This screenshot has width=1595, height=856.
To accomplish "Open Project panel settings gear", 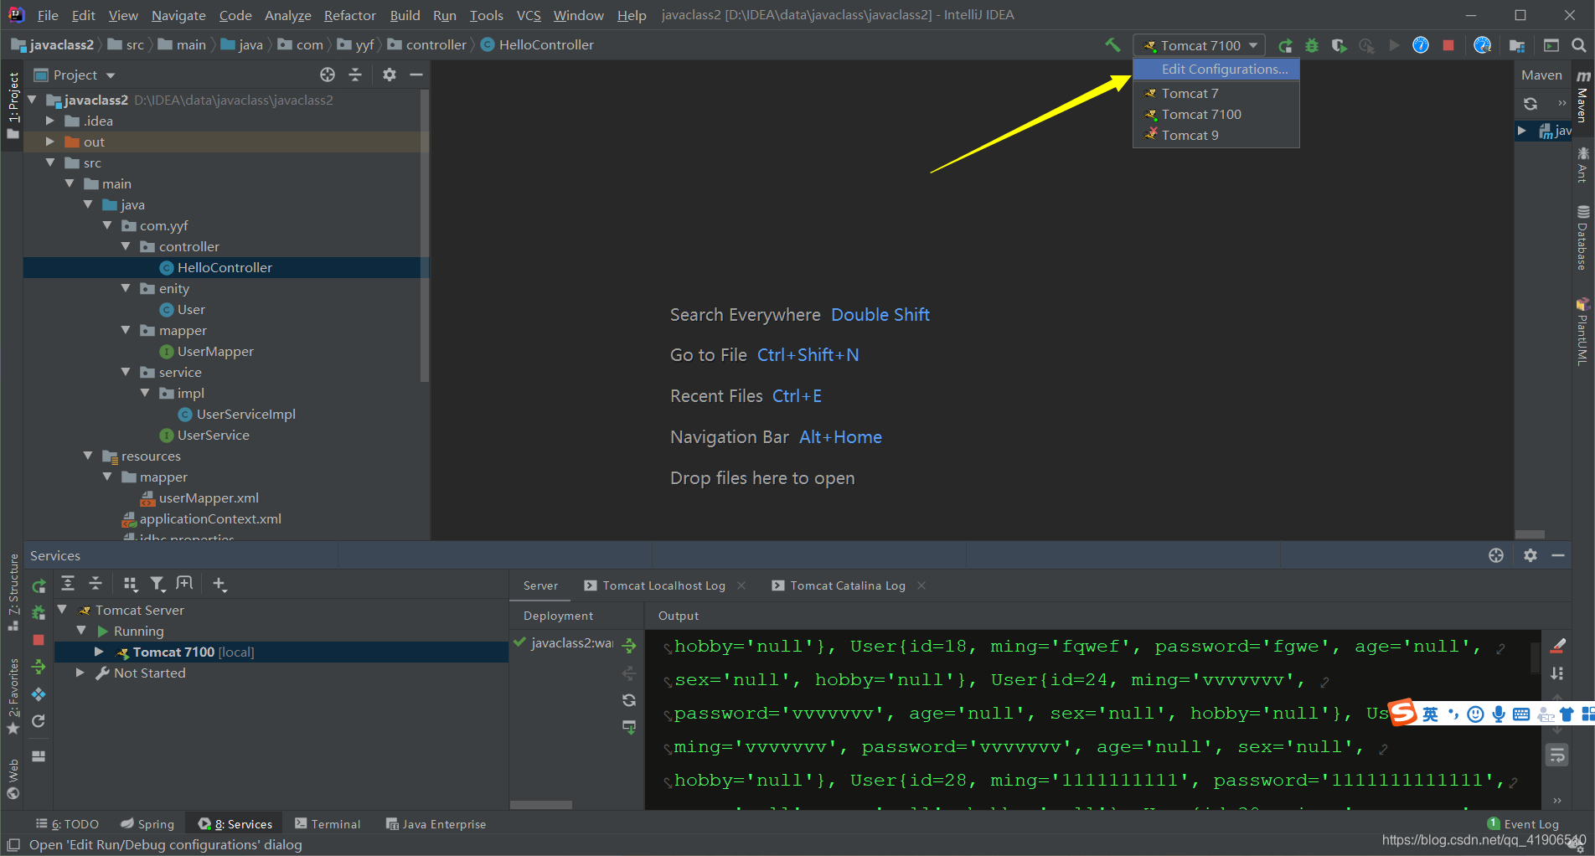I will (389, 75).
